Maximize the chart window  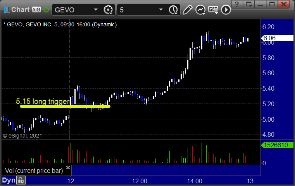click(x=272, y=4)
